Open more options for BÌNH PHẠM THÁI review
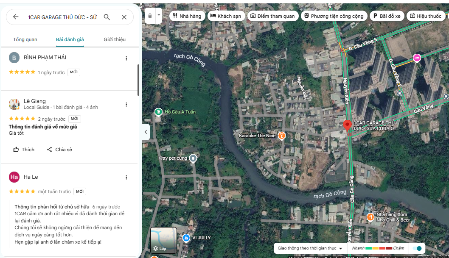The height and width of the screenshot is (258, 449). (126, 58)
